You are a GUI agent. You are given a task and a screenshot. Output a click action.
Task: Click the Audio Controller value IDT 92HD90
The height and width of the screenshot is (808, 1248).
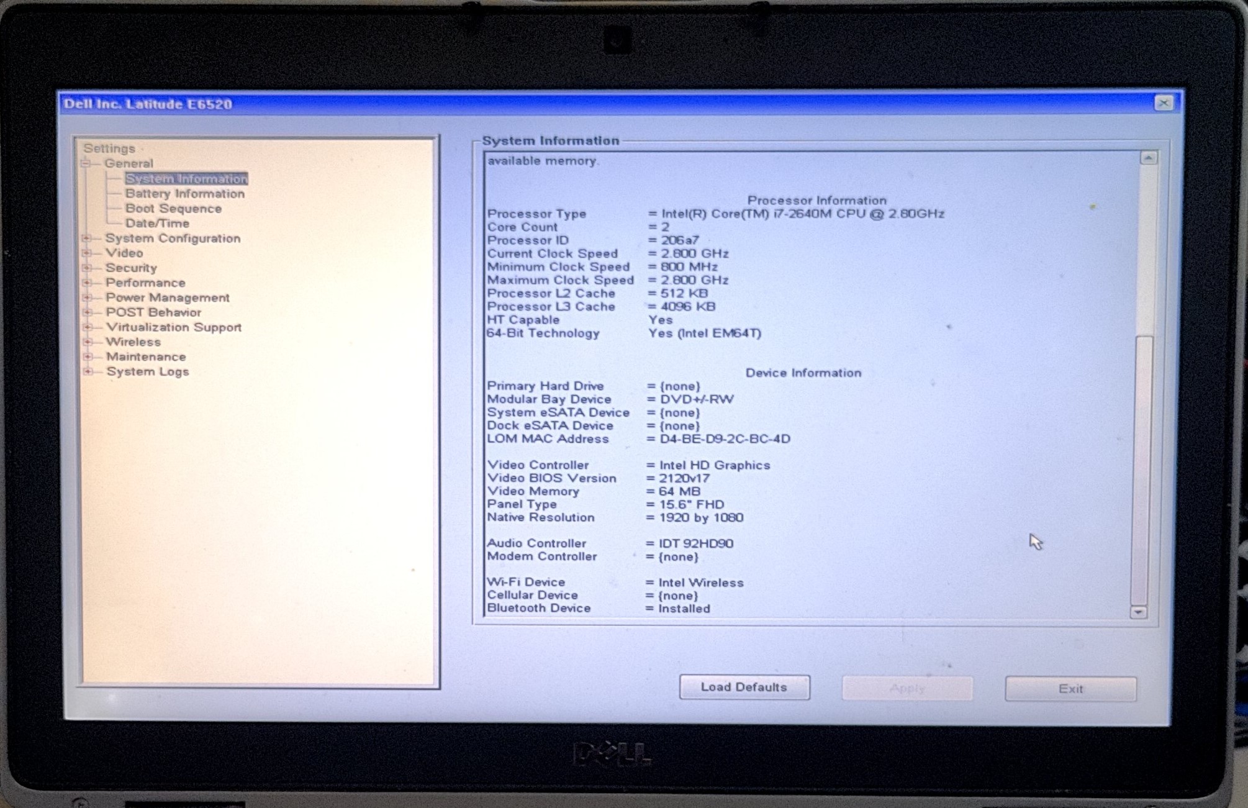(696, 544)
